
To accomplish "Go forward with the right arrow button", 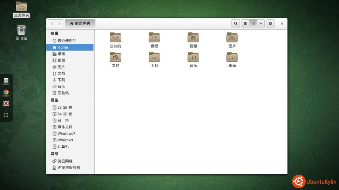I will (60, 23).
